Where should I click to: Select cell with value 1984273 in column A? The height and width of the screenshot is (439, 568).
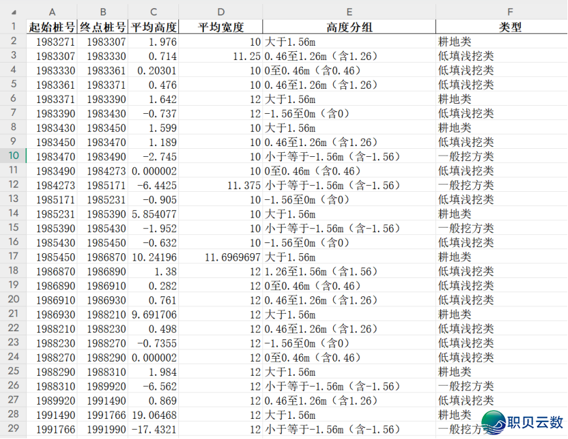(x=52, y=185)
